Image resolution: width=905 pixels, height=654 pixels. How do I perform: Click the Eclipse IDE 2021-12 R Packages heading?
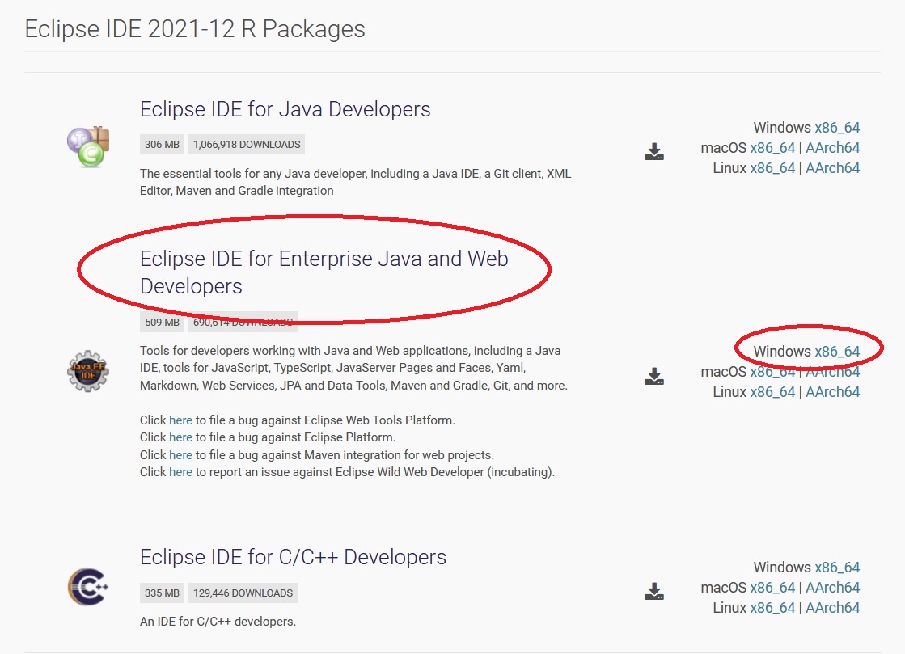pyautogui.click(x=194, y=29)
